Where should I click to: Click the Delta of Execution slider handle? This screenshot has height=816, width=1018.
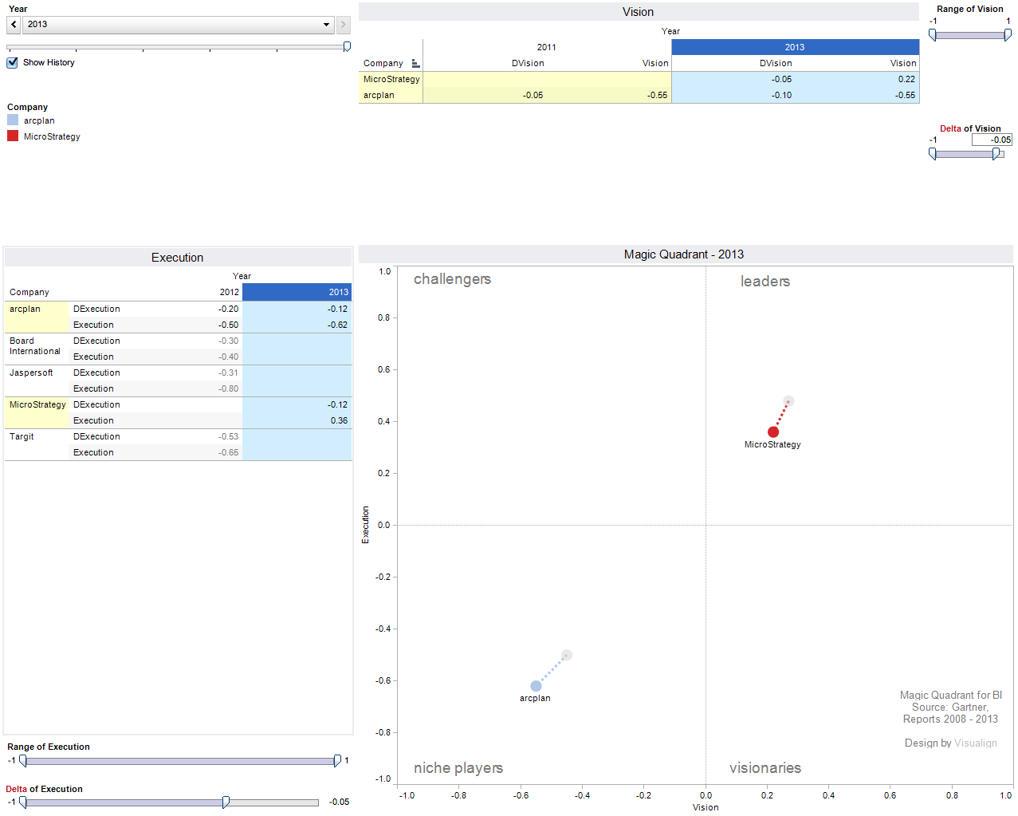[226, 802]
